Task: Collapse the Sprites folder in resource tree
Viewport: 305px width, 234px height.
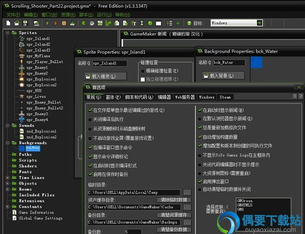Action: 7,32
